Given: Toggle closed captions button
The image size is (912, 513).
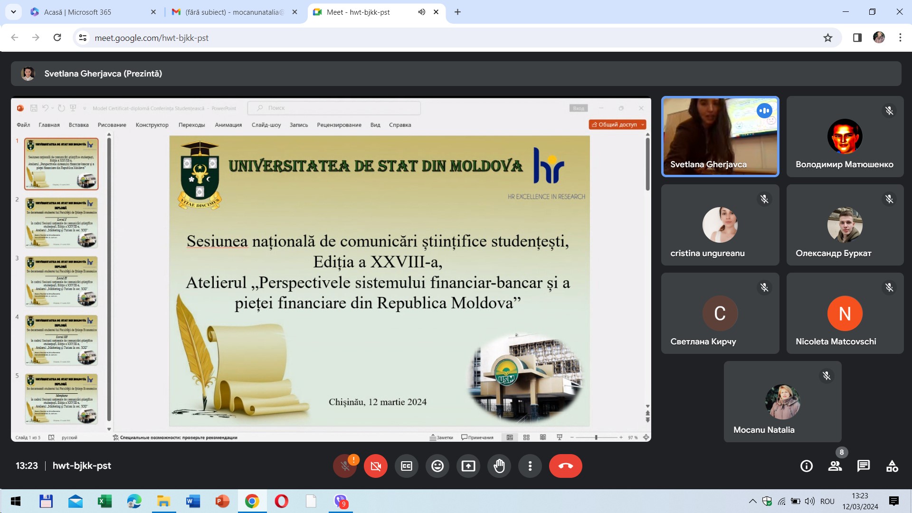Looking at the screenshot, I should point(407,466).
